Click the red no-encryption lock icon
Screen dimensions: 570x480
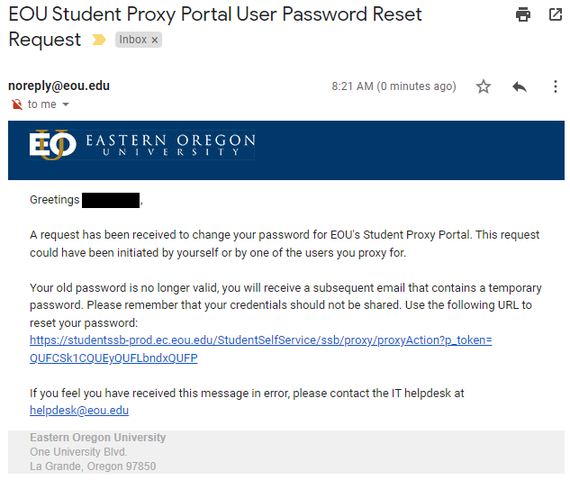pyautogui.click(x=16, y=104)
